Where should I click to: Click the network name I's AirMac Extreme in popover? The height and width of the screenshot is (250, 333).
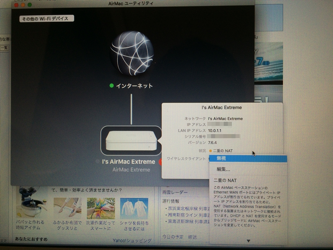[225, 118]
